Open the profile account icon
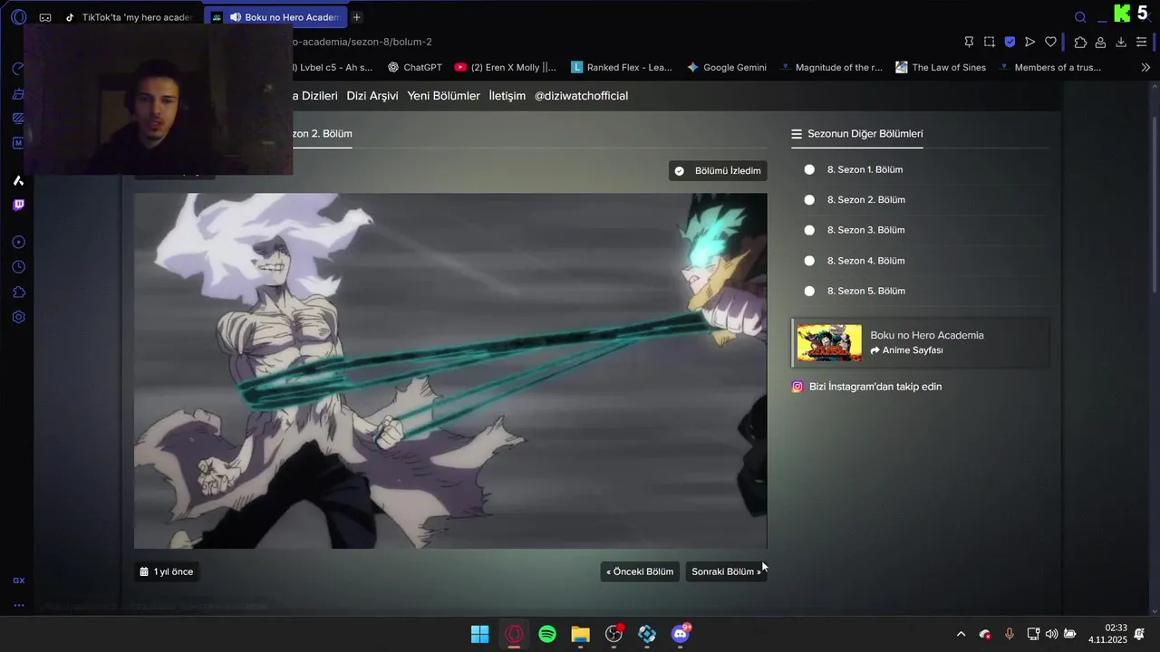This screenshot has width=1160, height=652. coord(1100,42)
